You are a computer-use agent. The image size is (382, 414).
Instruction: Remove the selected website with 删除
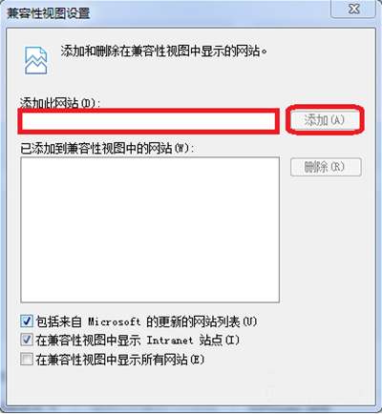click(x=326, y=167)
